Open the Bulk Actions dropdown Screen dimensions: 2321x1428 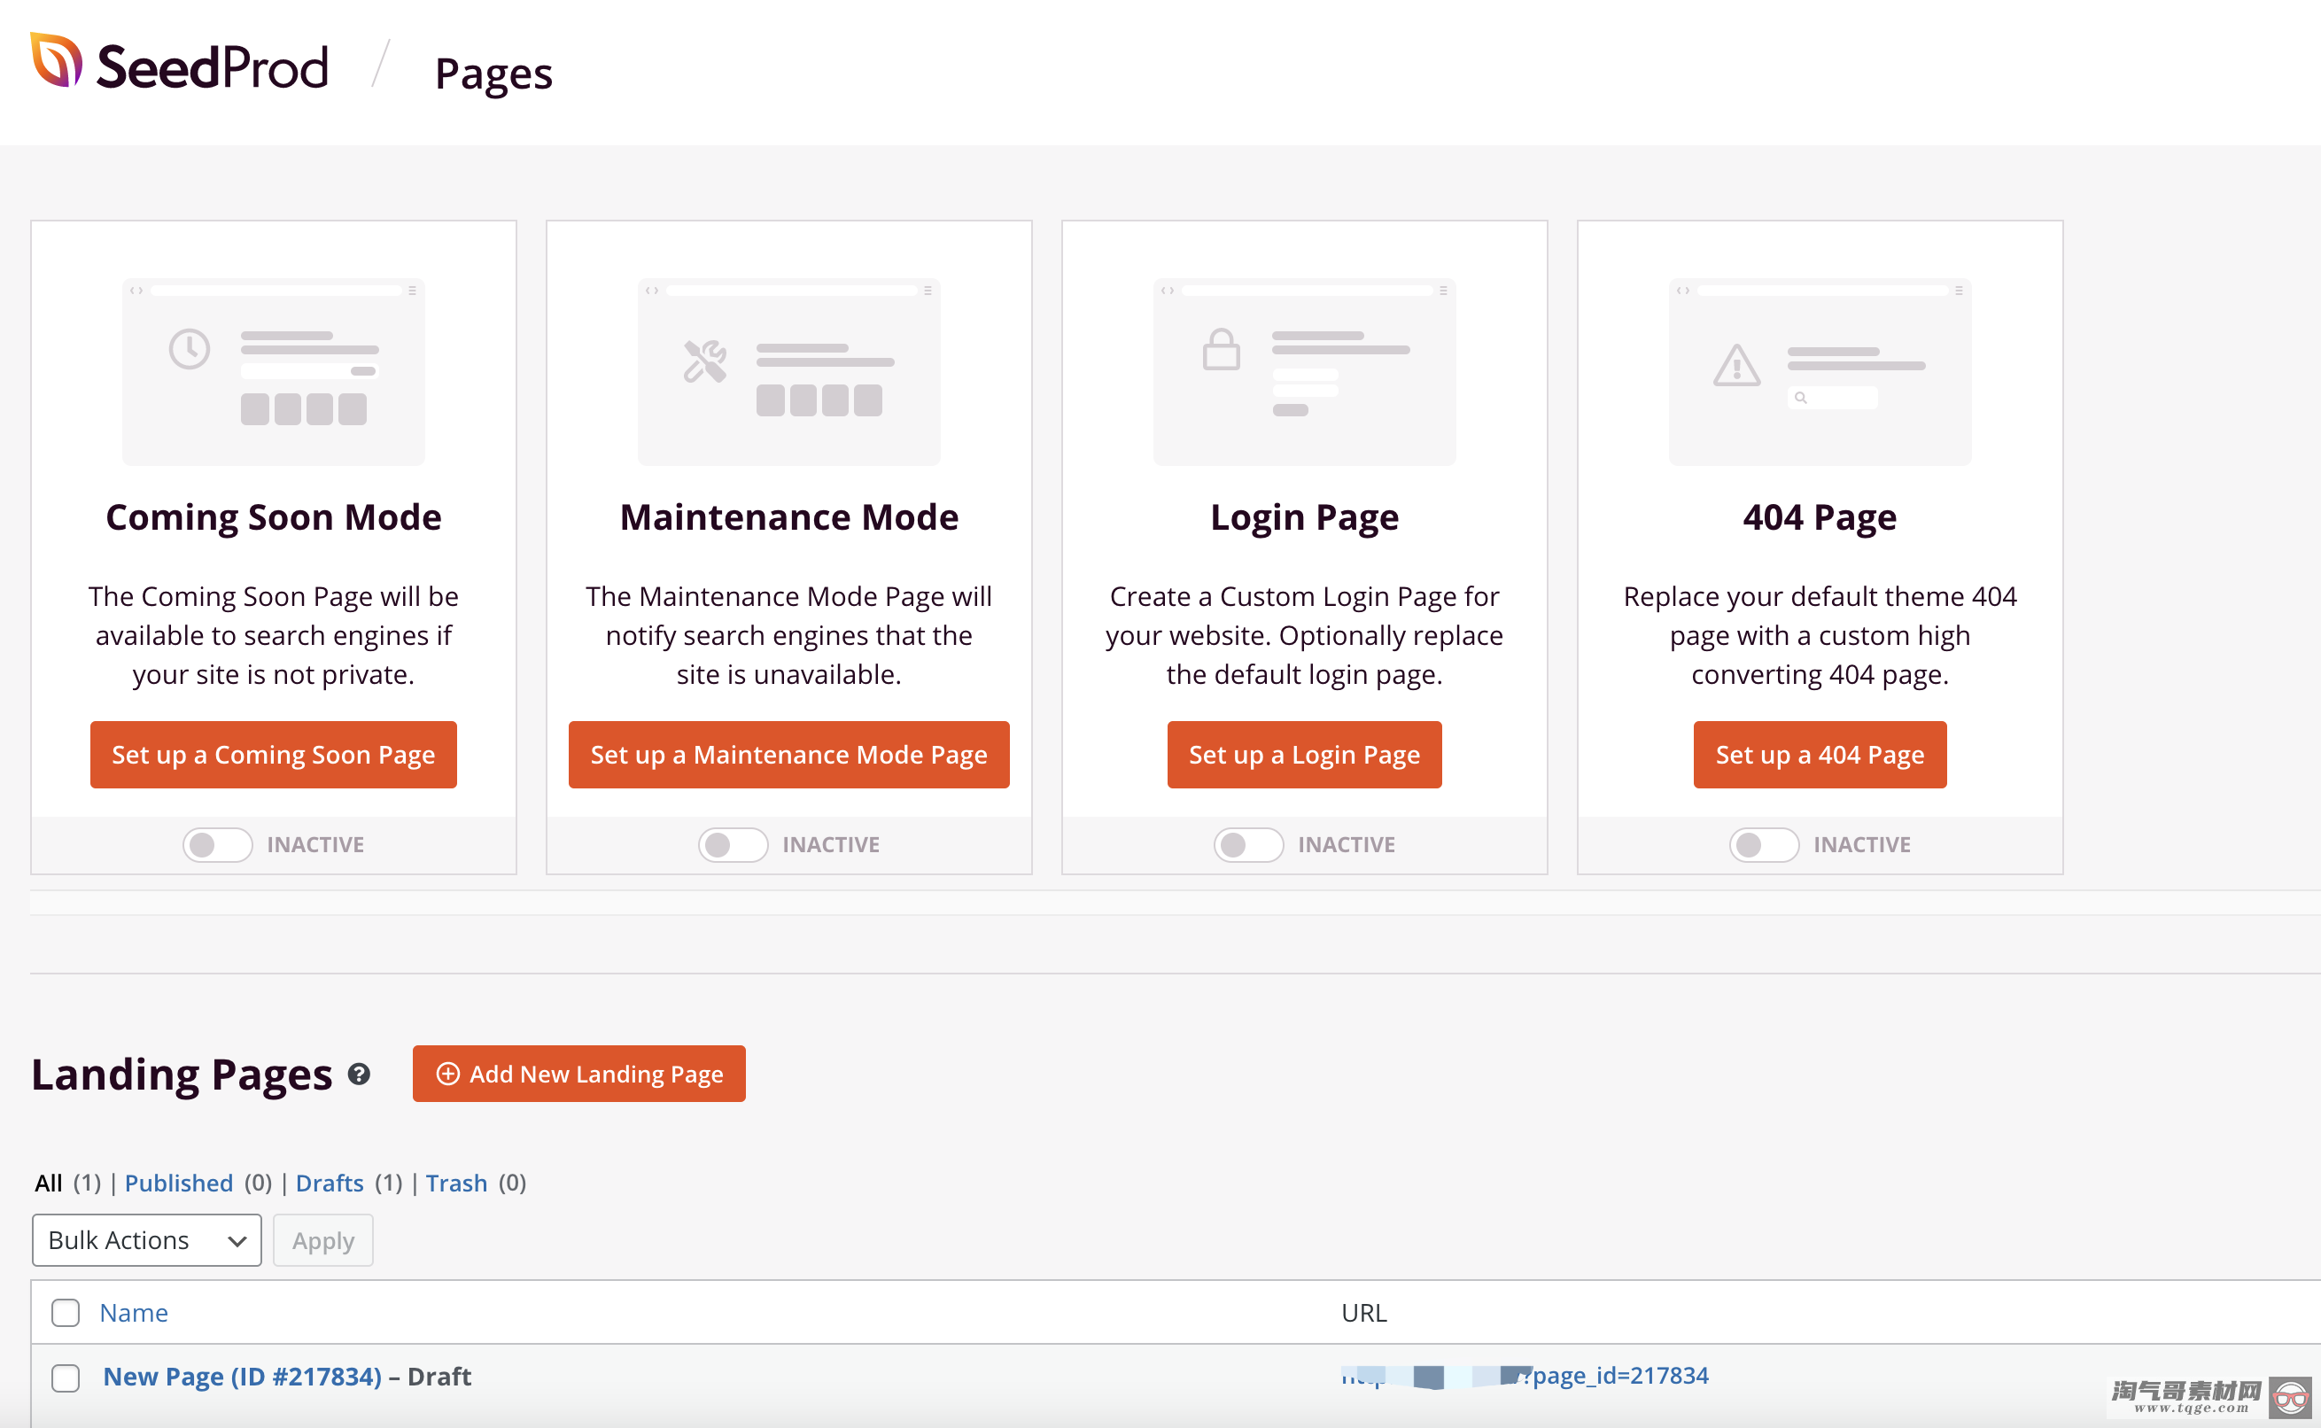[146, 1240]
